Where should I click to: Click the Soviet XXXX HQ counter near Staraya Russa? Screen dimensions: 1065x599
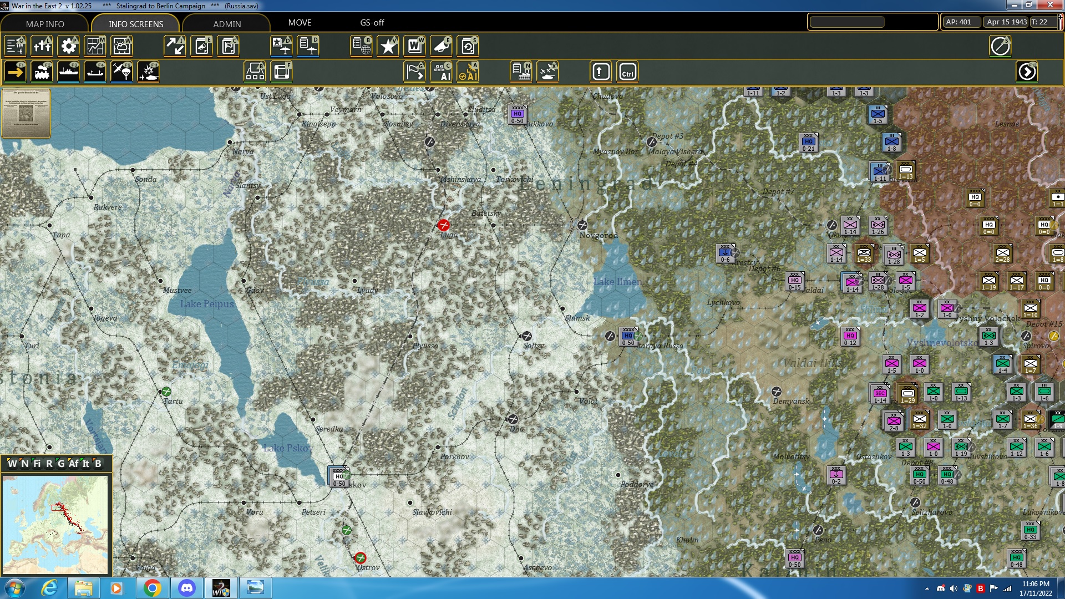coord(628,337)
